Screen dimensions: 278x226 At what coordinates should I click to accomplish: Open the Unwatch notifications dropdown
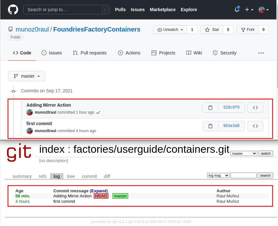click(170, 30)
